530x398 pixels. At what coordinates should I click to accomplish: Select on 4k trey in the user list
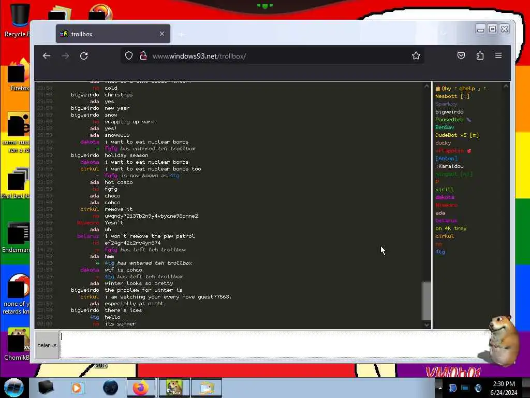[x=451, y=229]
